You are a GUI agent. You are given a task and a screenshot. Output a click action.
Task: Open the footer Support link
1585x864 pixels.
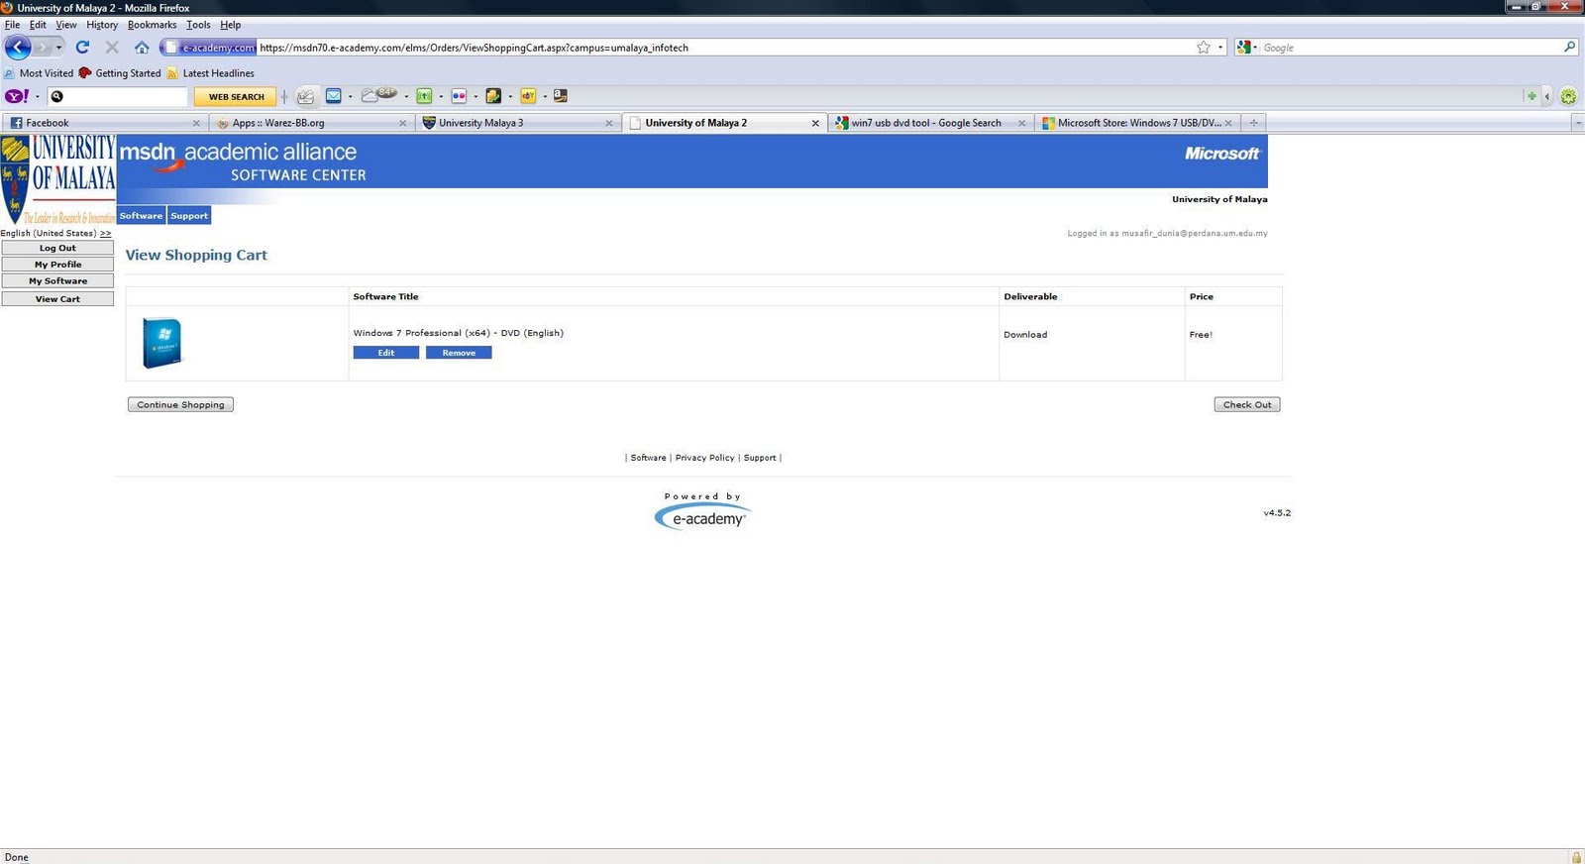[x=760, y=458]
